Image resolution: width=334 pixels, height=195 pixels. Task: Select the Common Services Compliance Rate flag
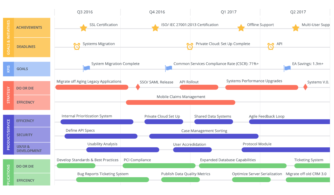[168, 68]
